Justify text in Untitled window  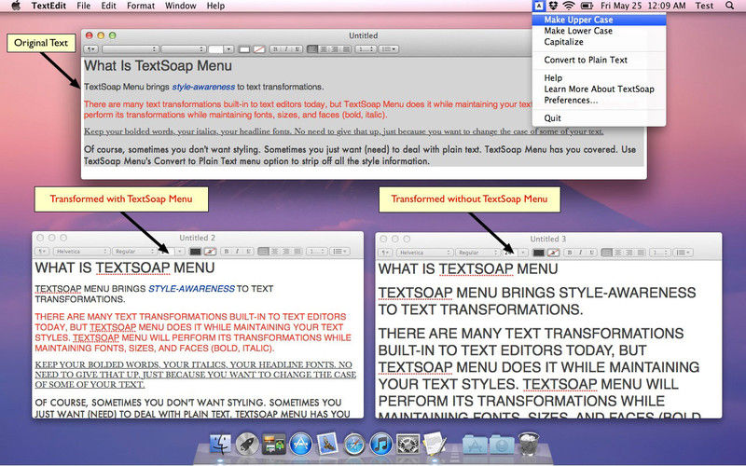[346, 49]
